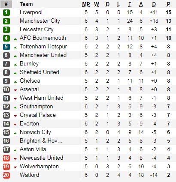Click the green rank 1 badge
This screenshot has width=176, height=182.
6,12
